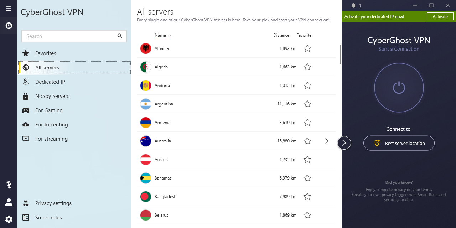Open For streaming using the play icon
The width and height of the screenshot is (456, 228).
pos(25,139)
